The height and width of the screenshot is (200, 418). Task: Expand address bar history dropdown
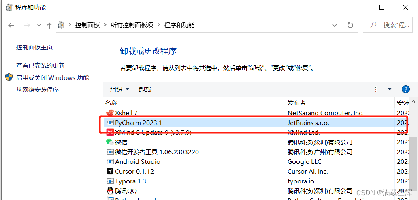pyautogui.click(x=334, y=26)
